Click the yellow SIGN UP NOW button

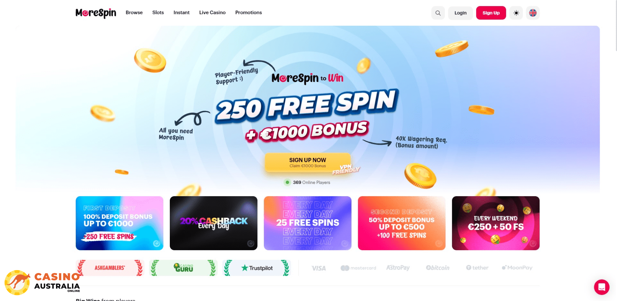(308, 162)
